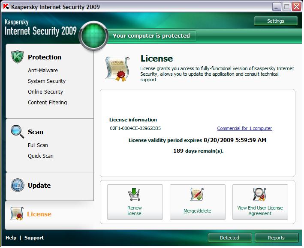Click the shopping cart Renew license icon

tap(134, 195)
